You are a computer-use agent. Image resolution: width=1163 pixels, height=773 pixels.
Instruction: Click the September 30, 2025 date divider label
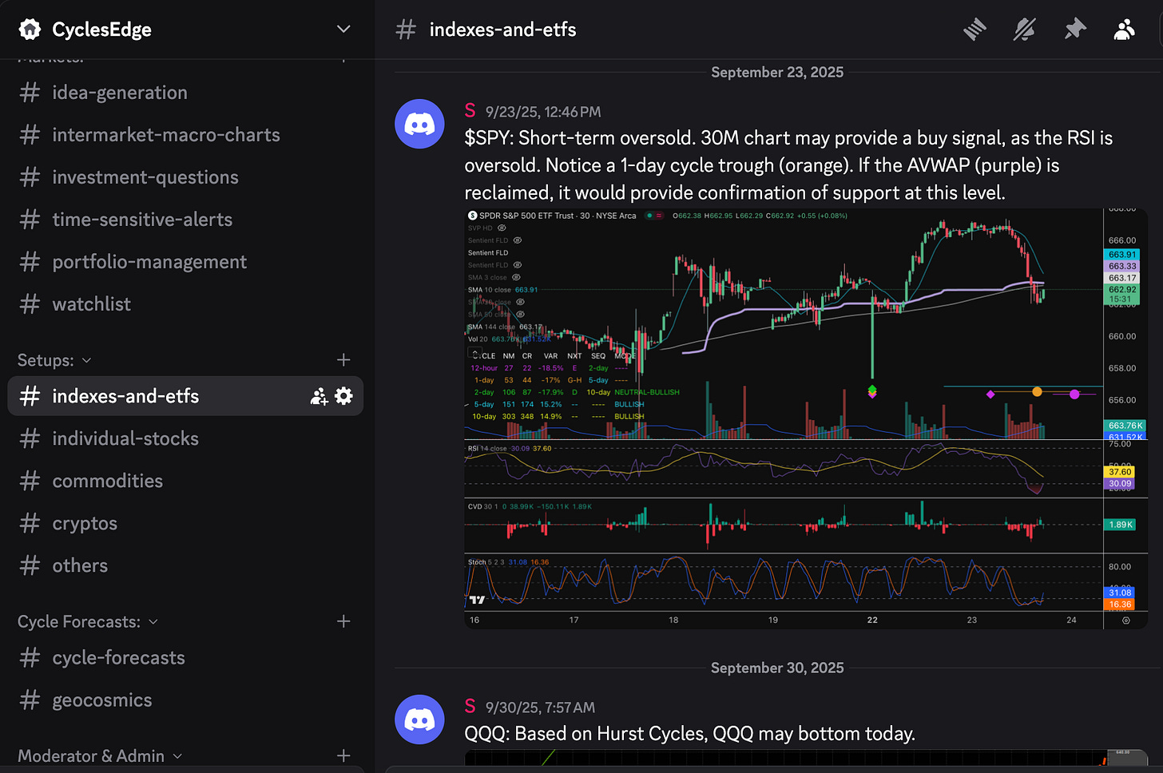pyautogui.click(x=777, y=668)
